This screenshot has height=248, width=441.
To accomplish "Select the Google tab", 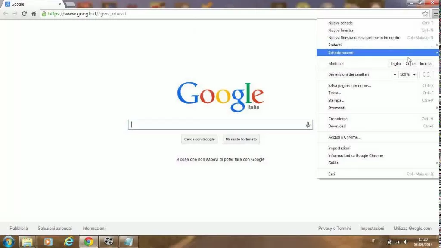I will [33, 4].
